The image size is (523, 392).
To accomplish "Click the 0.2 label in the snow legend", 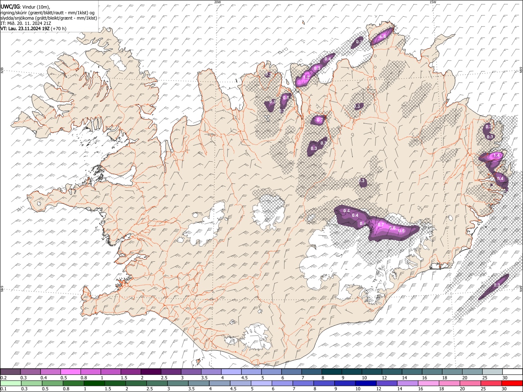I will pyautogui.click(x=3, y=378).
